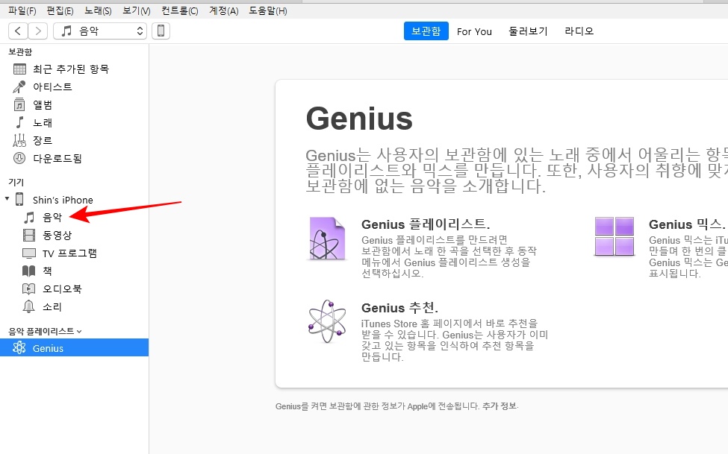Collapse the Shin's iPhone device tree
Screen dimensions: 728x454
point(7,199)
